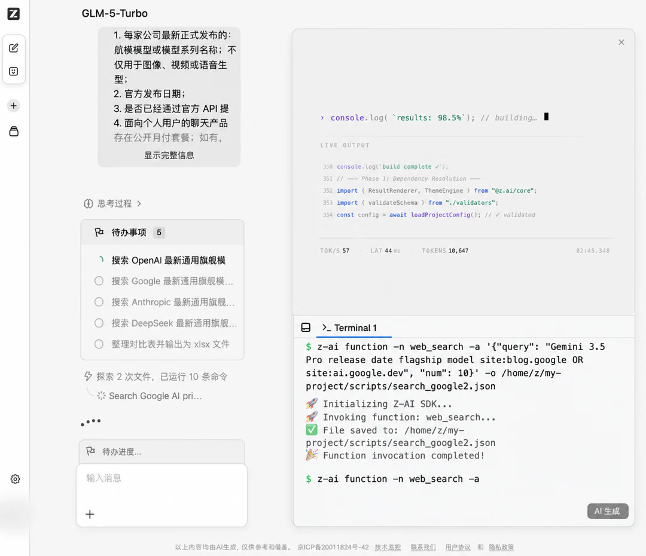The width and height of the screenshot is (646, 556).
Task: Open the 隐私政策 footer link
Action: point(501,547)
